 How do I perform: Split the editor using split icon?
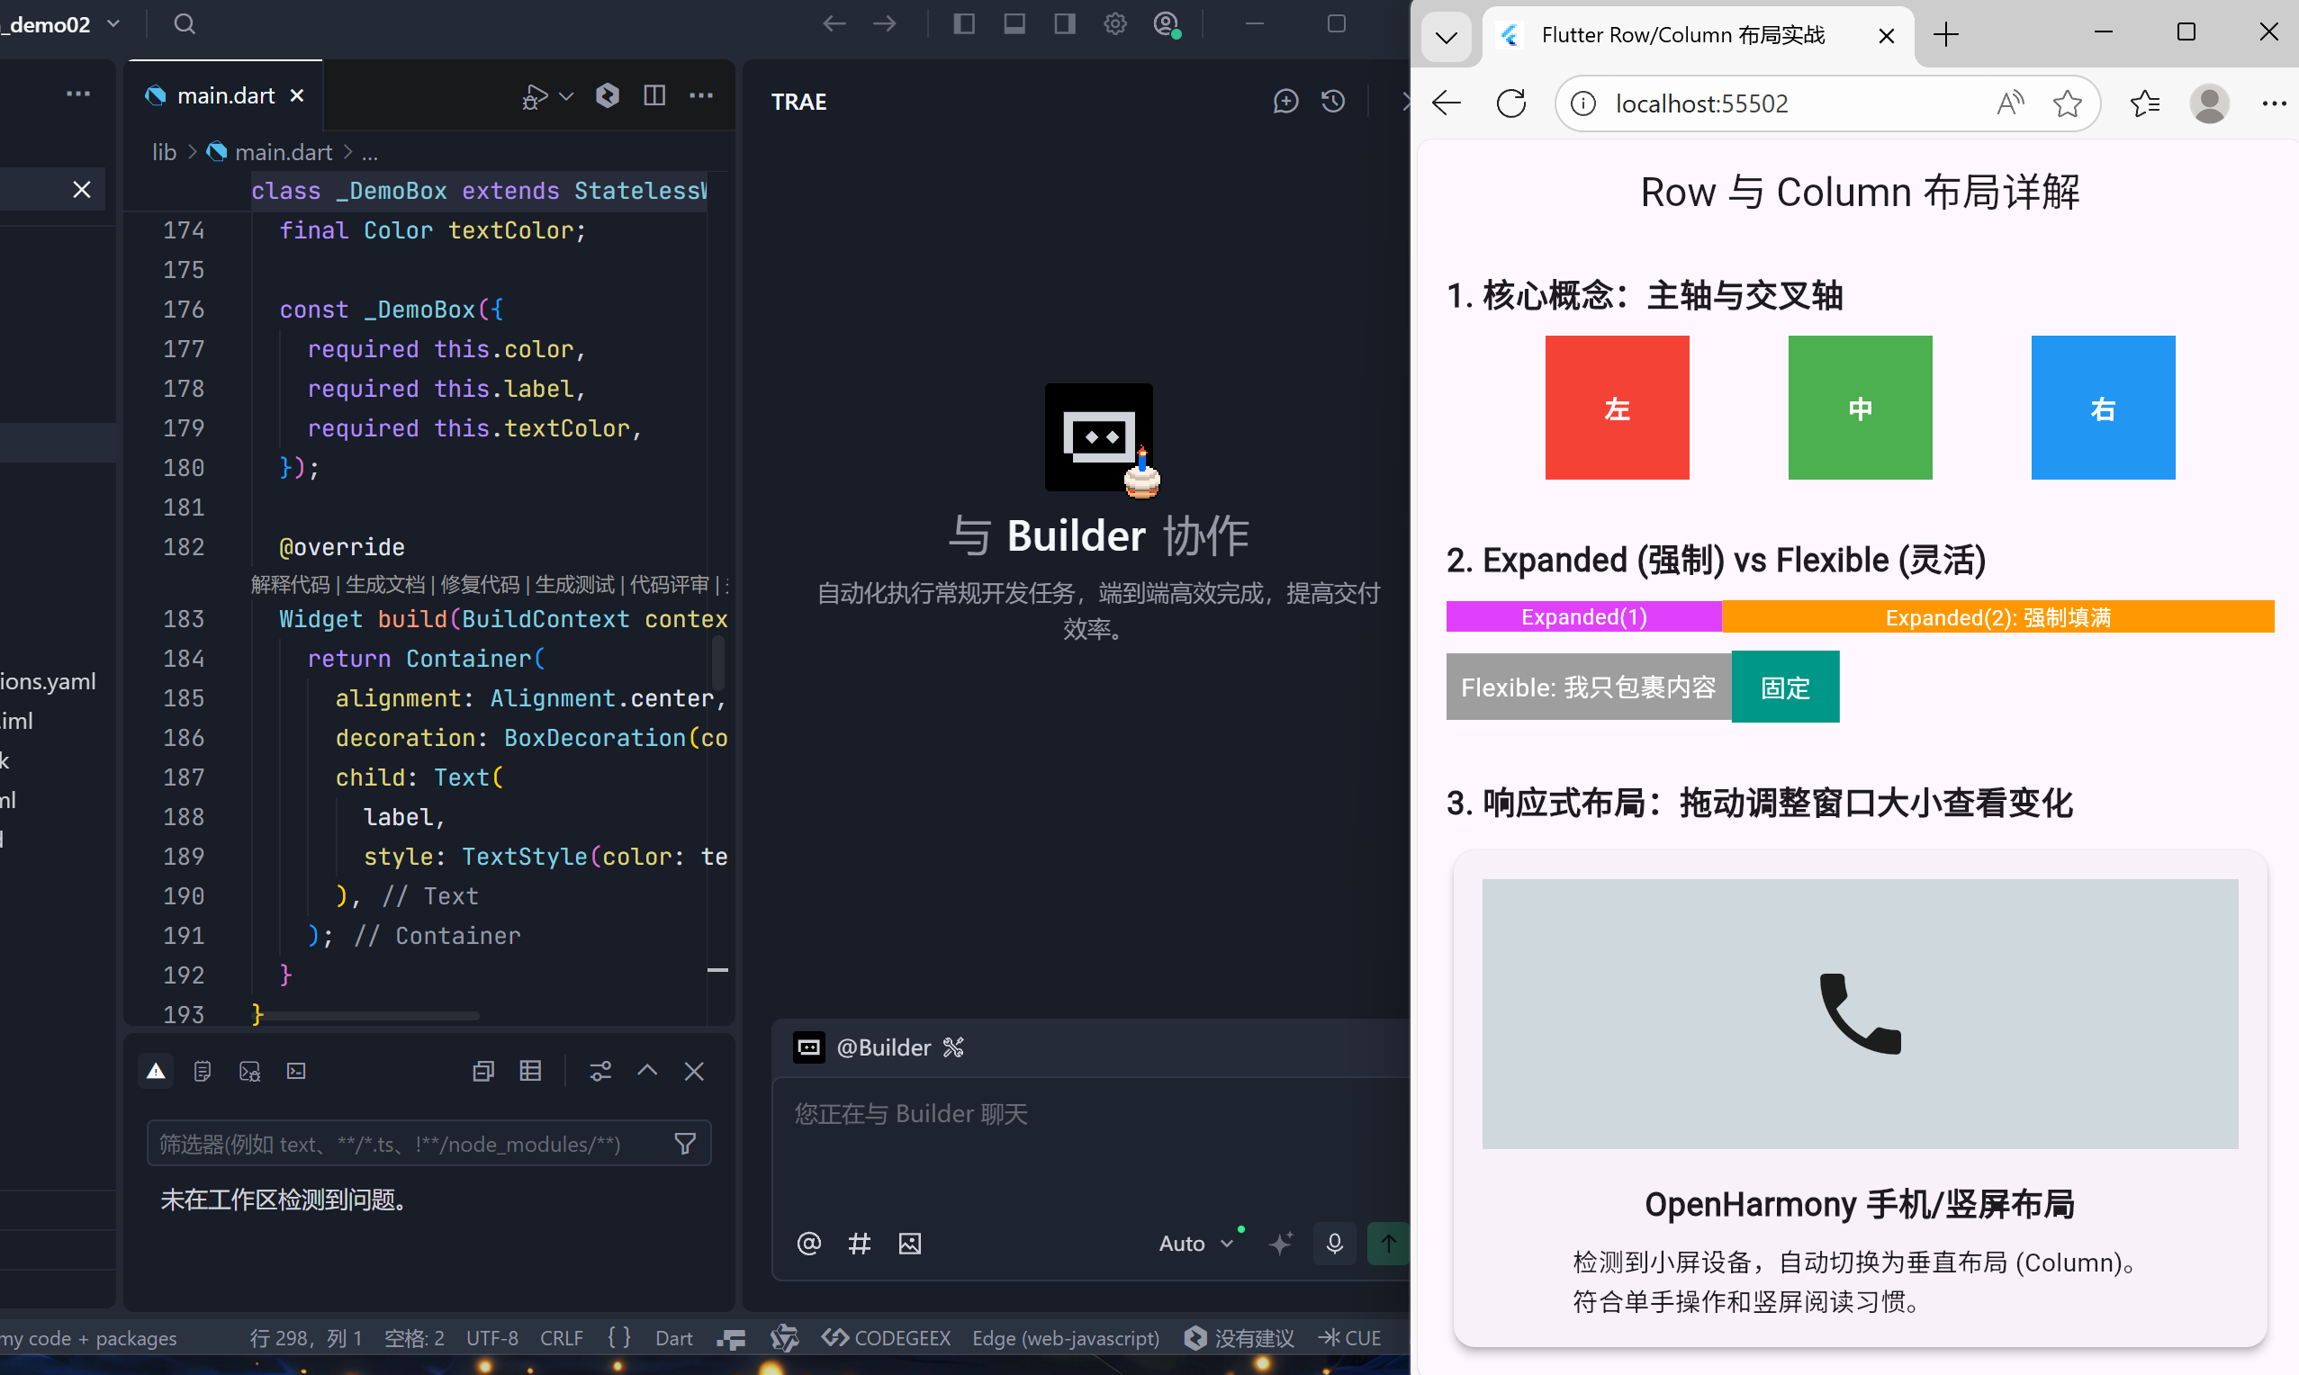[655, 95]
